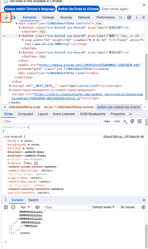Activate the inspect element picker icon
The image size is (148, 249).
coord(6,17)
